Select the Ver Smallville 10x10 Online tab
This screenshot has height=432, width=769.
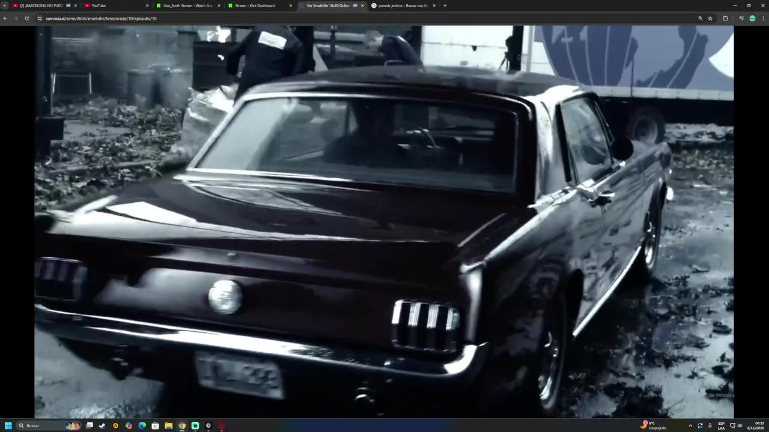pos(332,5)
